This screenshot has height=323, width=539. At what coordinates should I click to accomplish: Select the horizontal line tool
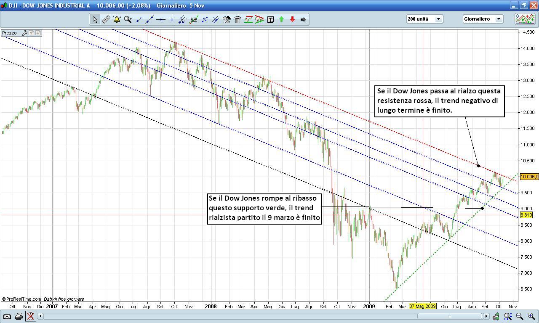161,19
